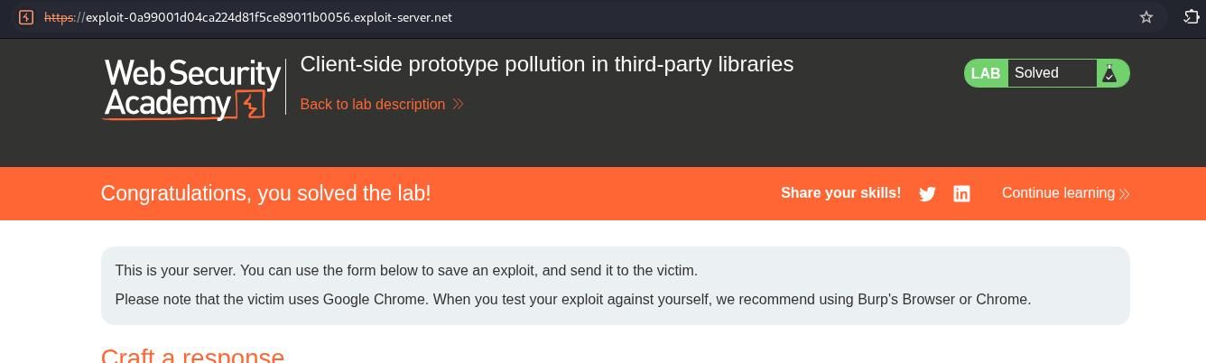Click the double chevron after Continue learning
This screenshot has width=1206, height=363.
(x=1124, y=193)
